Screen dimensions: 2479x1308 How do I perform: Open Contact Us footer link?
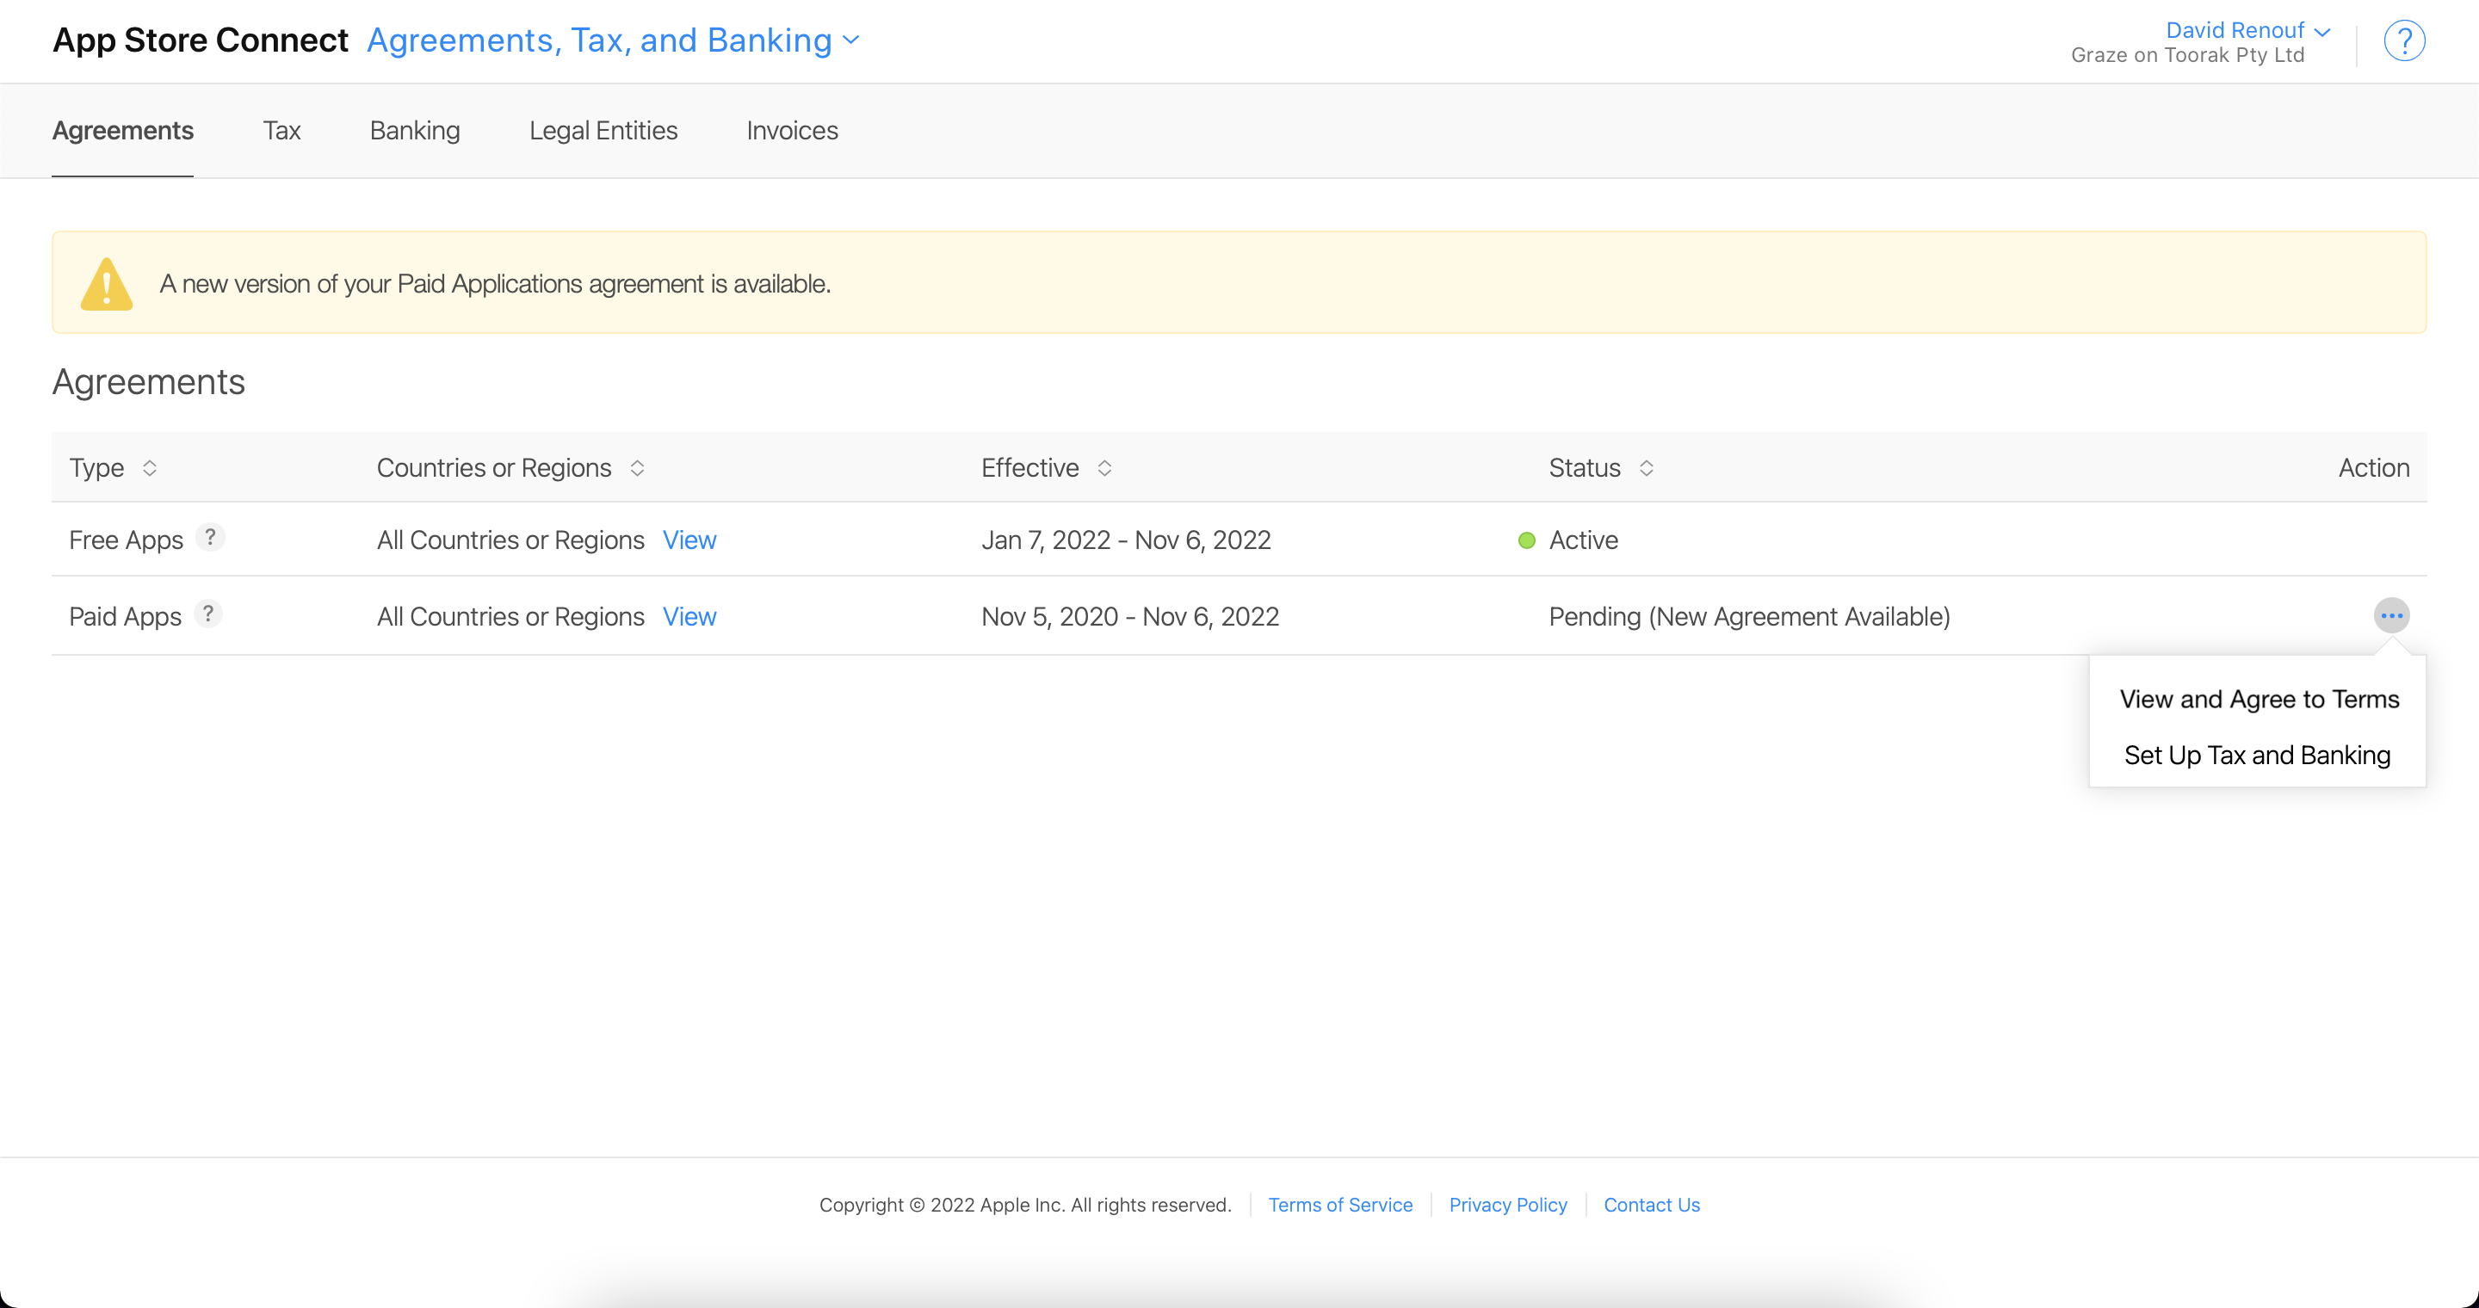(x=1652, y=1205)
